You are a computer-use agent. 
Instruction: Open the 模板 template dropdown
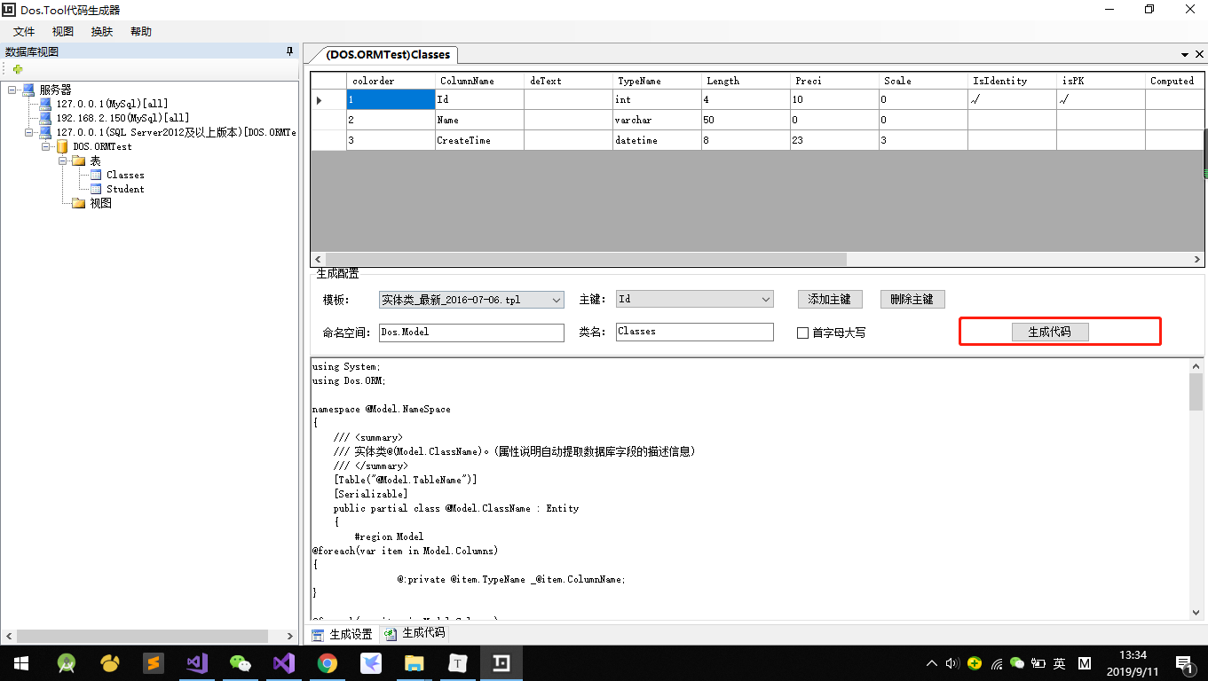click(554, 299)
